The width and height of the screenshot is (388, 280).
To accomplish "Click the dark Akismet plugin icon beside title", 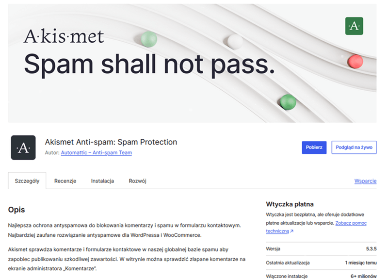I will (x=23, y=148).
